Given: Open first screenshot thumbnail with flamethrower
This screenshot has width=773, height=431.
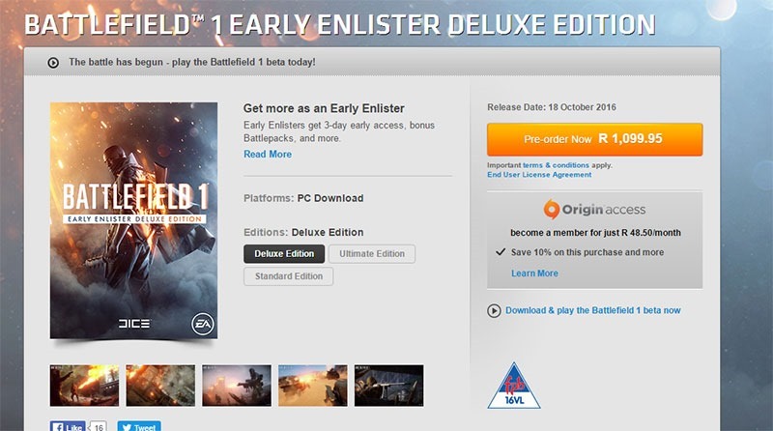Looking at the screenshot, I should pyautogui.click(x=84, y=386).
